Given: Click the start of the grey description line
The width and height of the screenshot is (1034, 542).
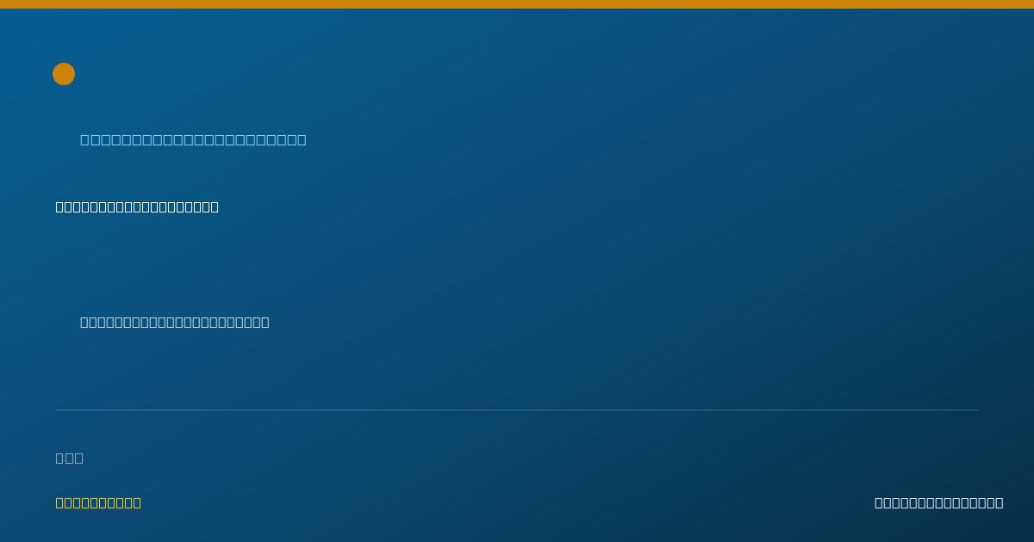Looking at the screenshot, I should [84, 322].
